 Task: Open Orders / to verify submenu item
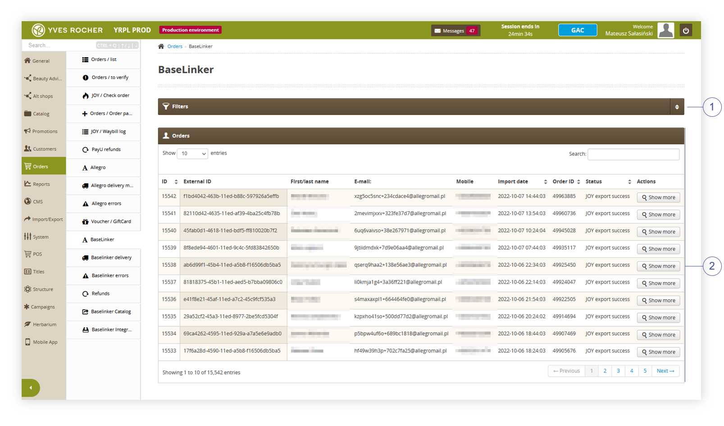tap(103, 78)
